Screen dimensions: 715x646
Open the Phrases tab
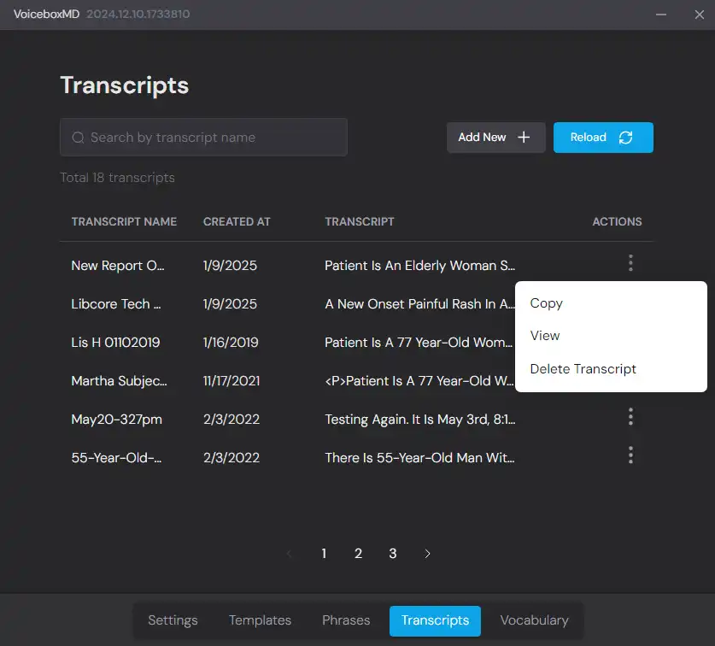(x=346, y=620)
